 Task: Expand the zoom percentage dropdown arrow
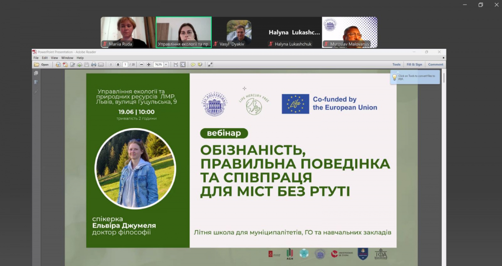click(x=166, y=65)
